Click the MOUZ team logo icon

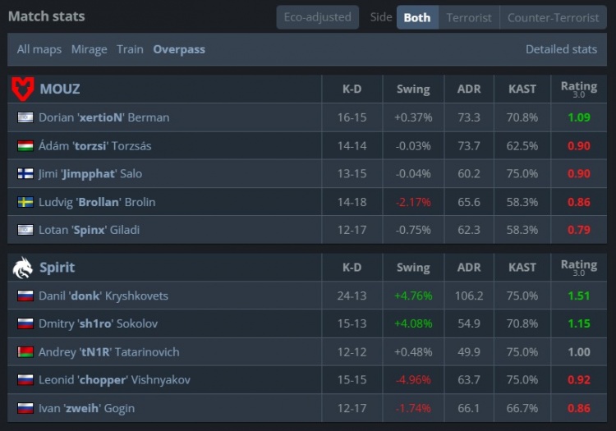point(22,89)
